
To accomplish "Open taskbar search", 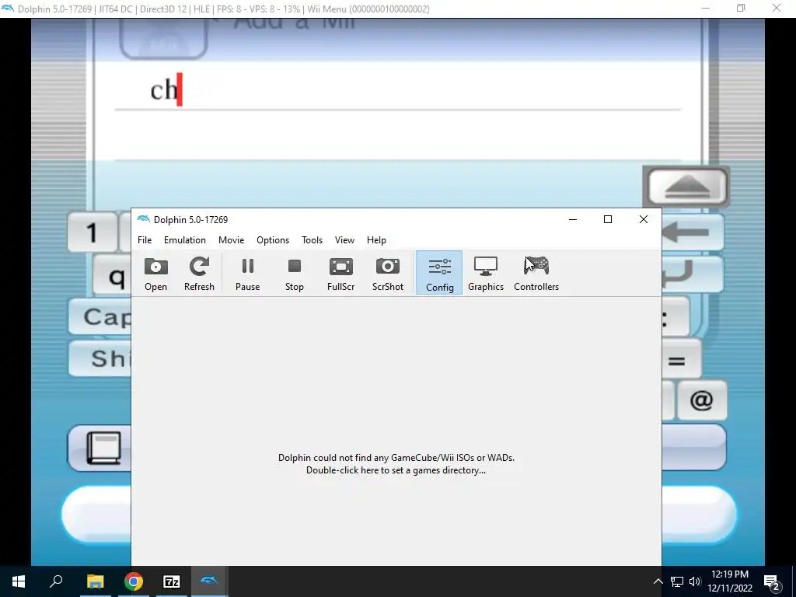I will pos(56,581).
